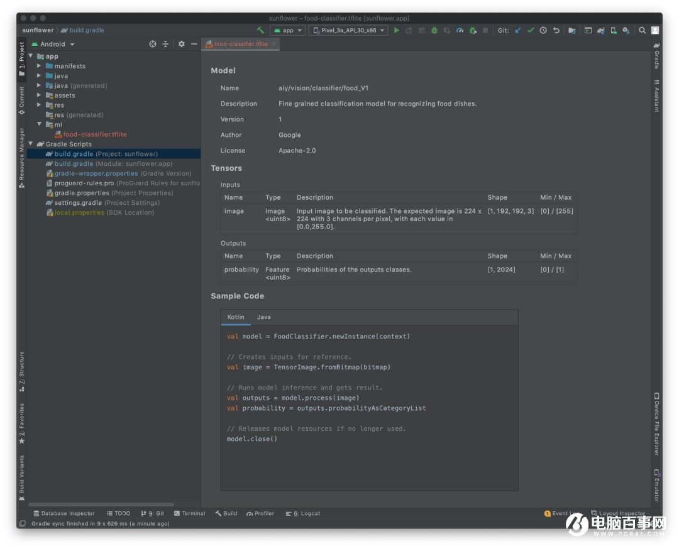Switch sample code to Kotlin tab

coord(236,317)
